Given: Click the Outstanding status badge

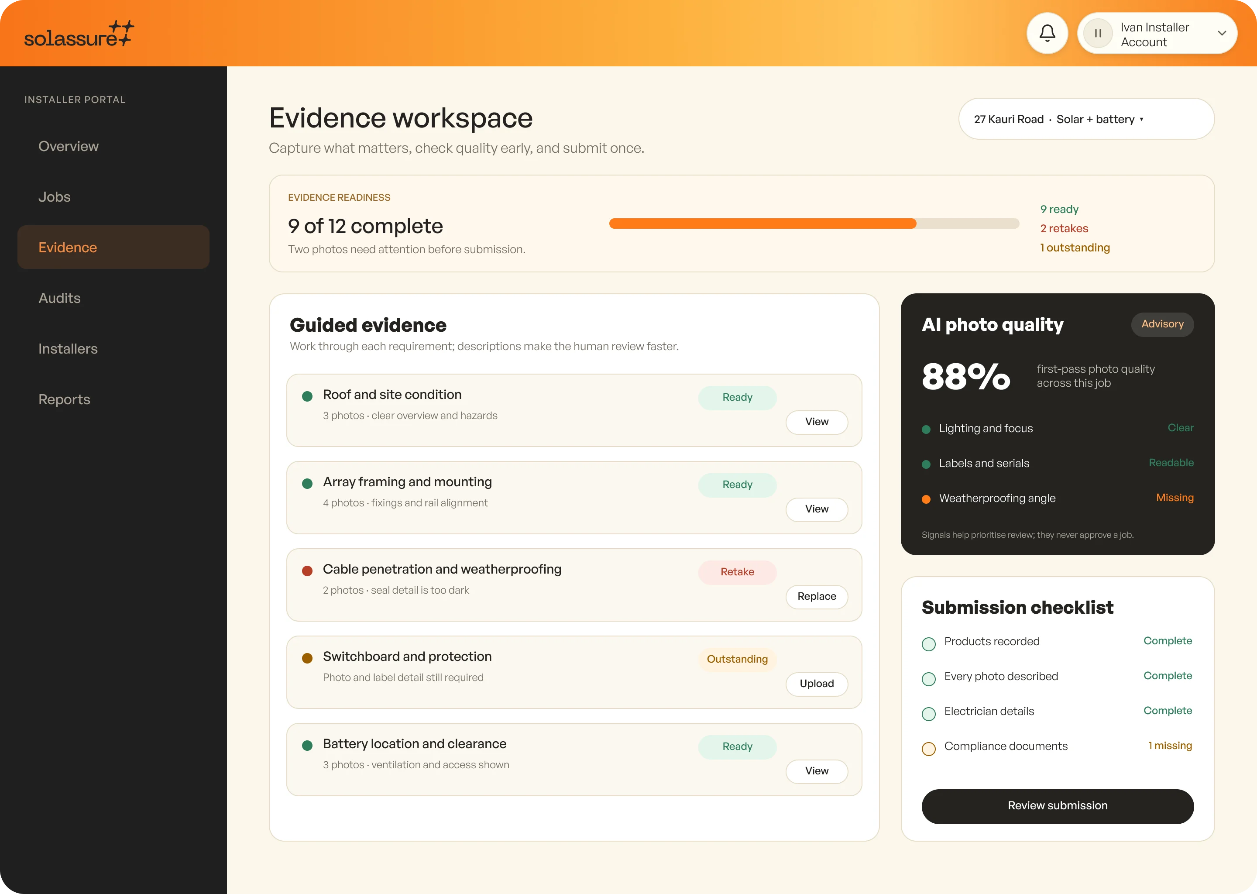Looking at the screenshot, I should (737, 660).
